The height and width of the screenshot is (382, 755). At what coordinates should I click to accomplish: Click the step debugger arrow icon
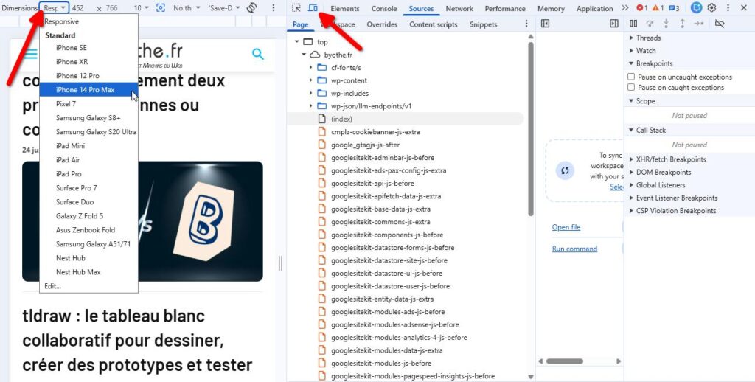[699, 24]
